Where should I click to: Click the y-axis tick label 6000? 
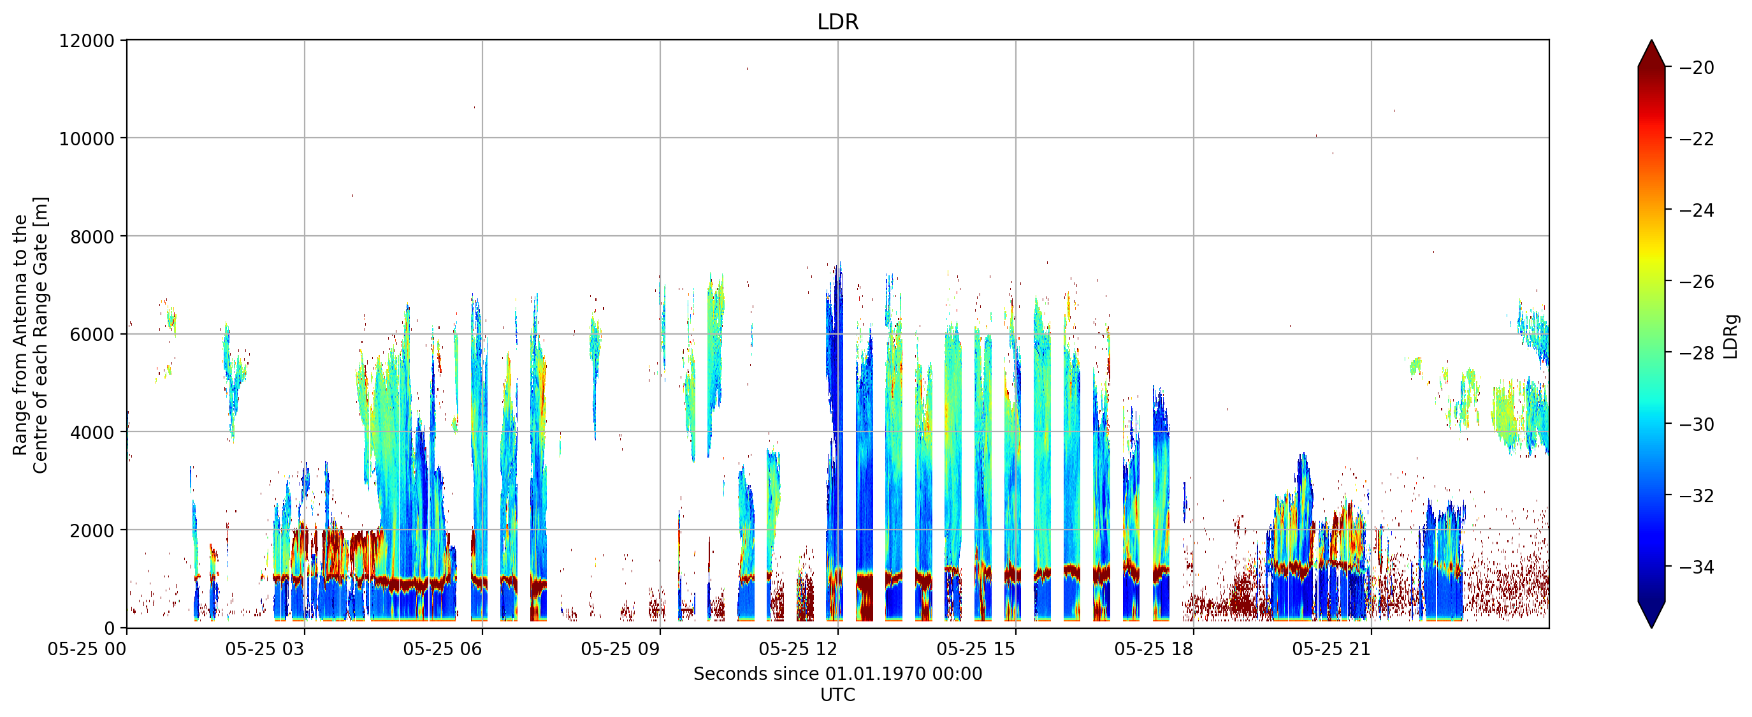tap(92, 335)
